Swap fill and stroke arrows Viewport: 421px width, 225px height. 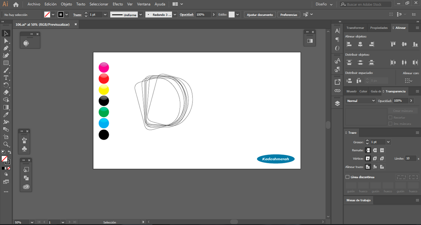pos(10,152)
